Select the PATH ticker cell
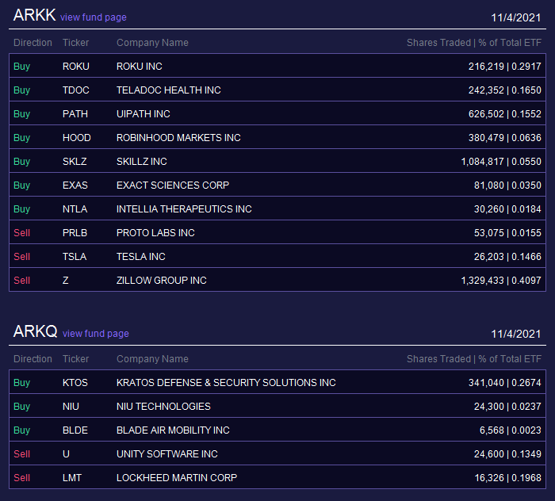This screenshot has width=555, height=501. tap(75, 113)
